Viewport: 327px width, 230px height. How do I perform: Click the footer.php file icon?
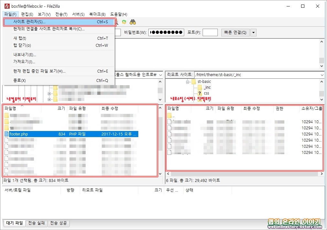tap(7, 134)
